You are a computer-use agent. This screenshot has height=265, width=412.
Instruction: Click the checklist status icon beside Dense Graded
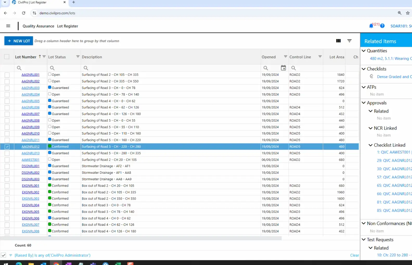pyautogui.click(x=372, y=76)
